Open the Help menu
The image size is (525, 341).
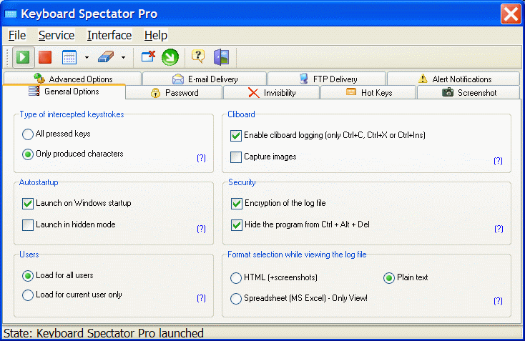point(156,35)
